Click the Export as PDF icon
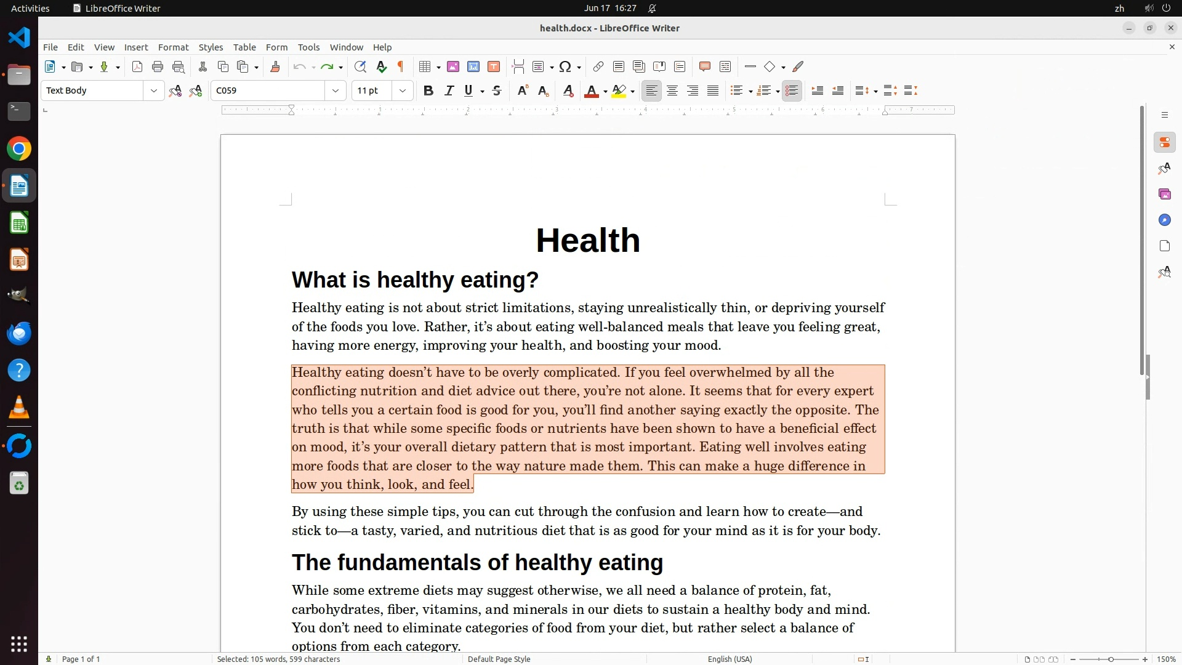The image size is (1182, 665). [137, 67]
